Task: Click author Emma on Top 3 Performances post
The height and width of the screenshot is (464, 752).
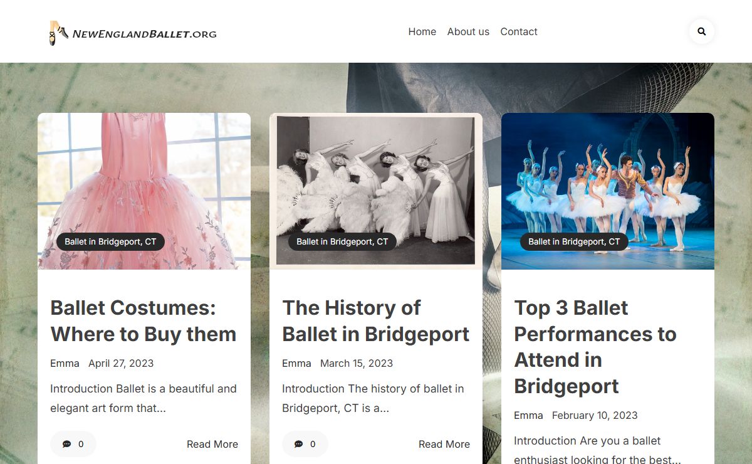Action: (x=528, y=415)
